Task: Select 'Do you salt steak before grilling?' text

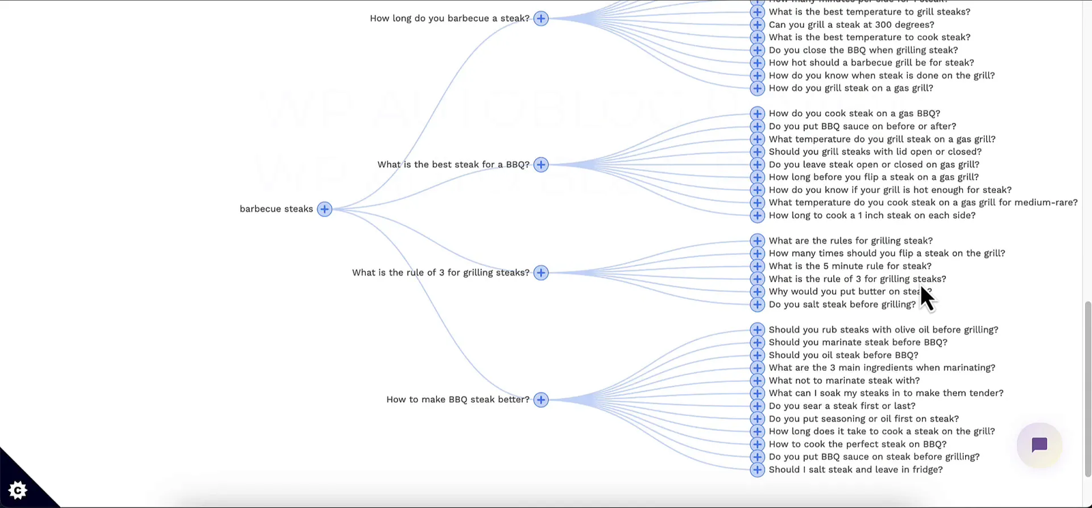Action: [x=842, y=305]
